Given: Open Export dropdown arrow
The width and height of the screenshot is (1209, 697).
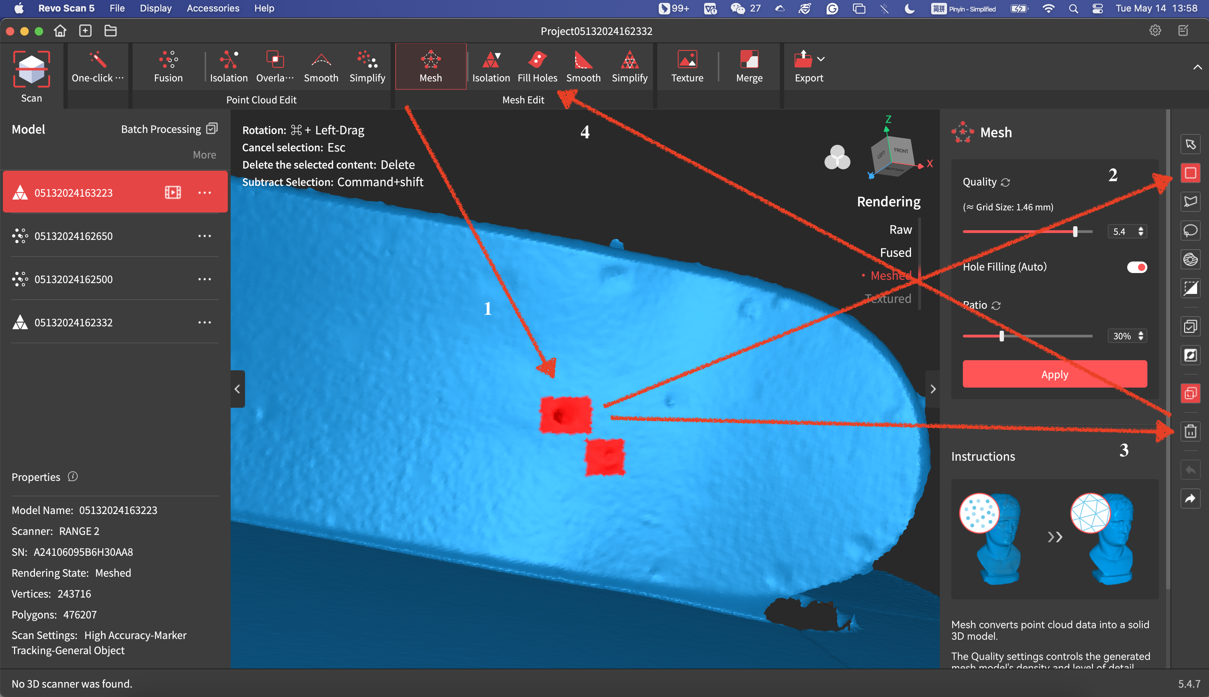Looking at the screenshot, I should (x=821, y=59).
